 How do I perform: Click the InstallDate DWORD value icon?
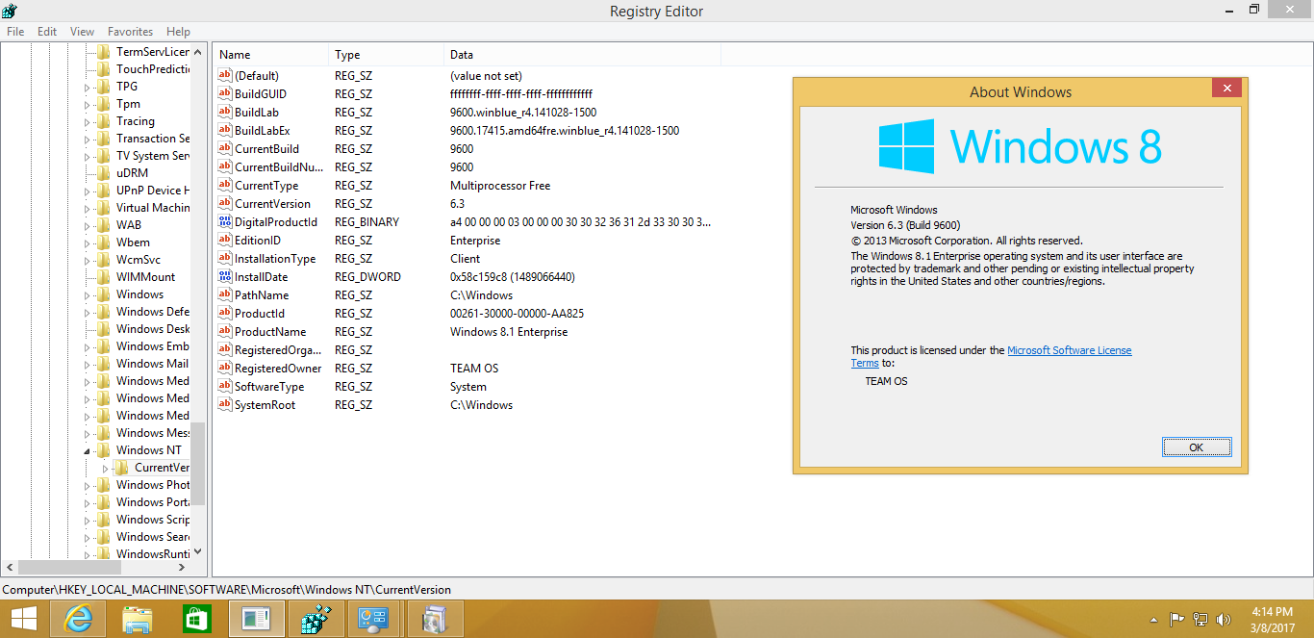[226, 277]
